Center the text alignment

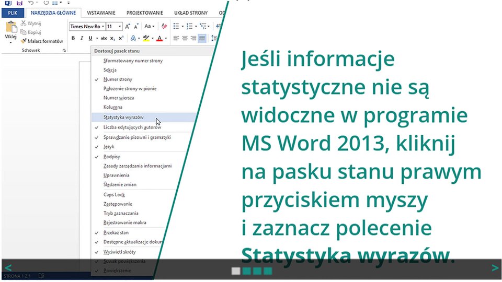click(185, 38)
